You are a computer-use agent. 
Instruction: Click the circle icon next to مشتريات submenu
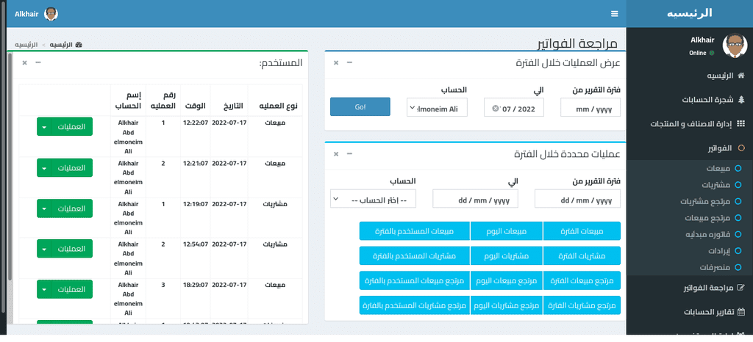click(x=738, y=185)
